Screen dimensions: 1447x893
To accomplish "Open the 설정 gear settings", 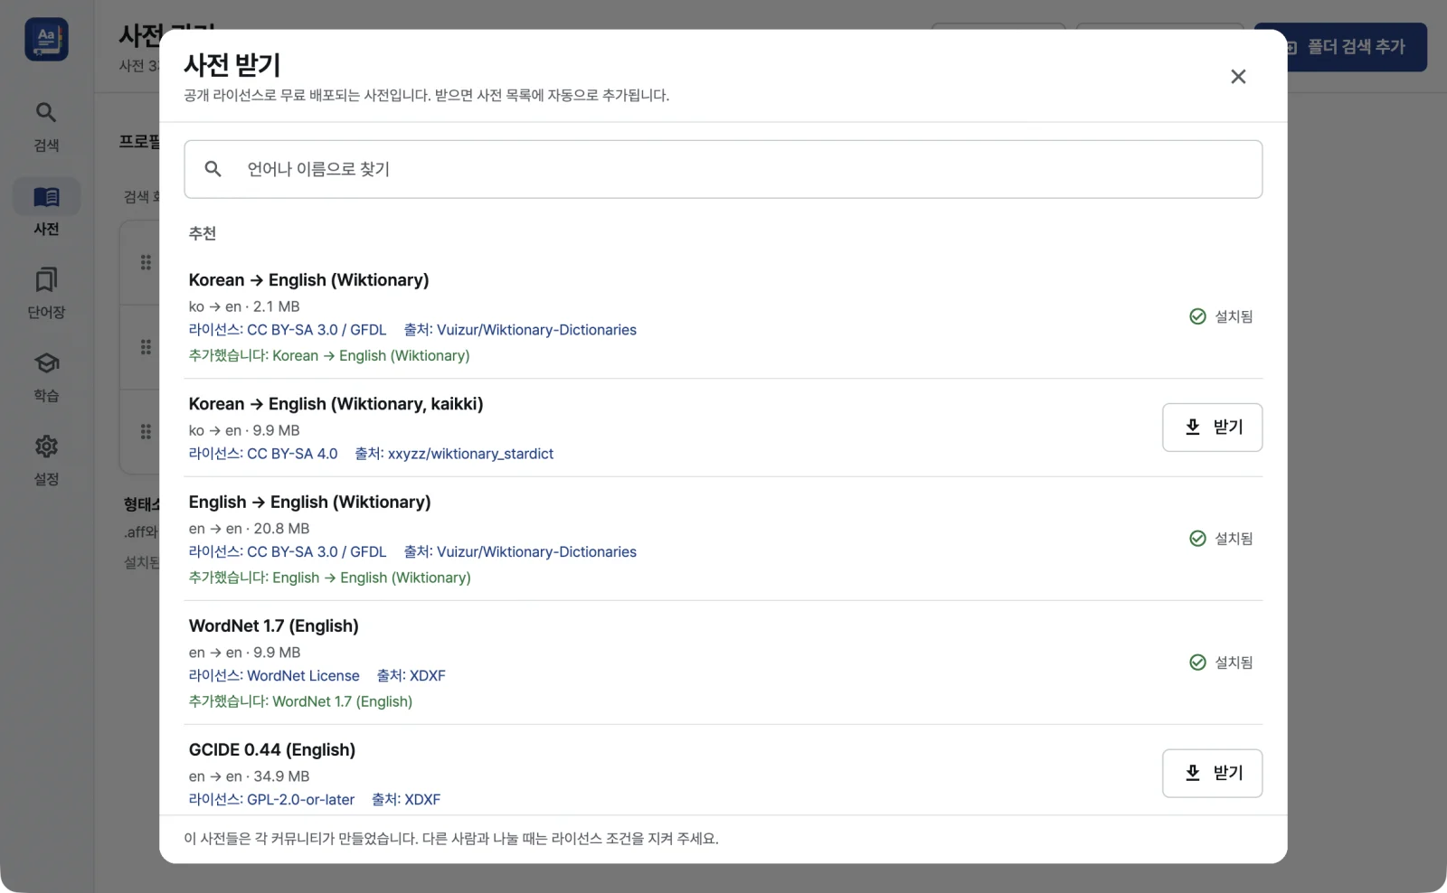I will pos(46,459).
